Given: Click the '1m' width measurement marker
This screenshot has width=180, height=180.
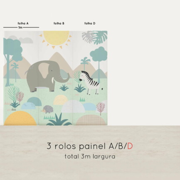Looking at the screenshot, I should click(x=20, y=27).
